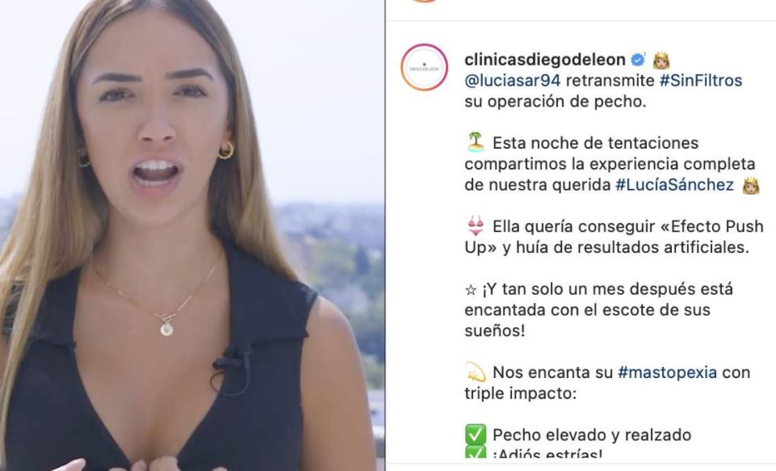776x471 pixels.
Task: Open the #SinFiltros hashtag
Action: [701, 80]
